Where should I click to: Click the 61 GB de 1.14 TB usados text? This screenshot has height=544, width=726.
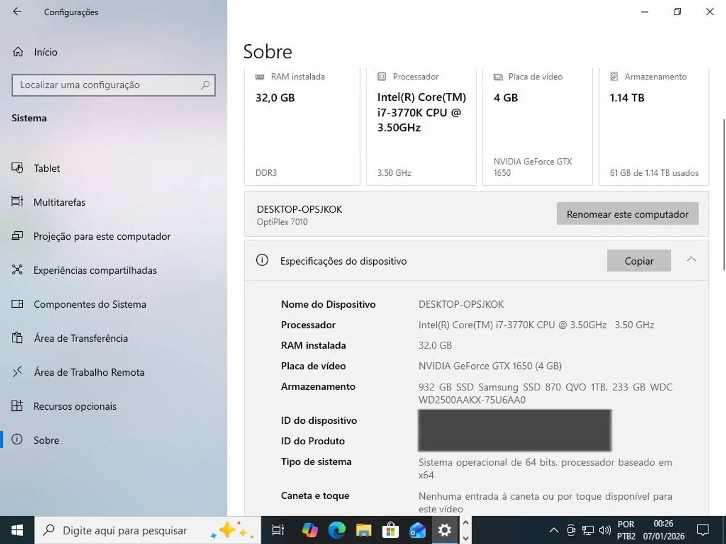pyautogui.click(x=654, y=173)
